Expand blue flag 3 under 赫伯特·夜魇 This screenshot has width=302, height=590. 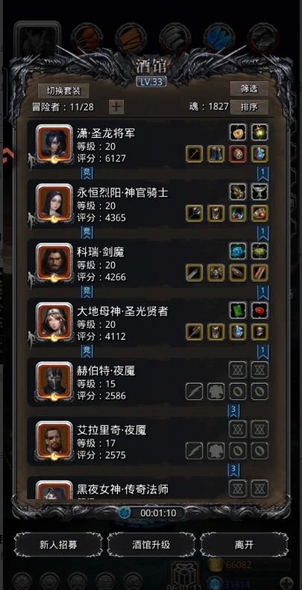(x=233, y=410)
